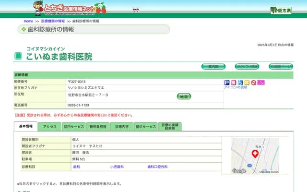Click the blue parking P icon

[x=227, y=83]
